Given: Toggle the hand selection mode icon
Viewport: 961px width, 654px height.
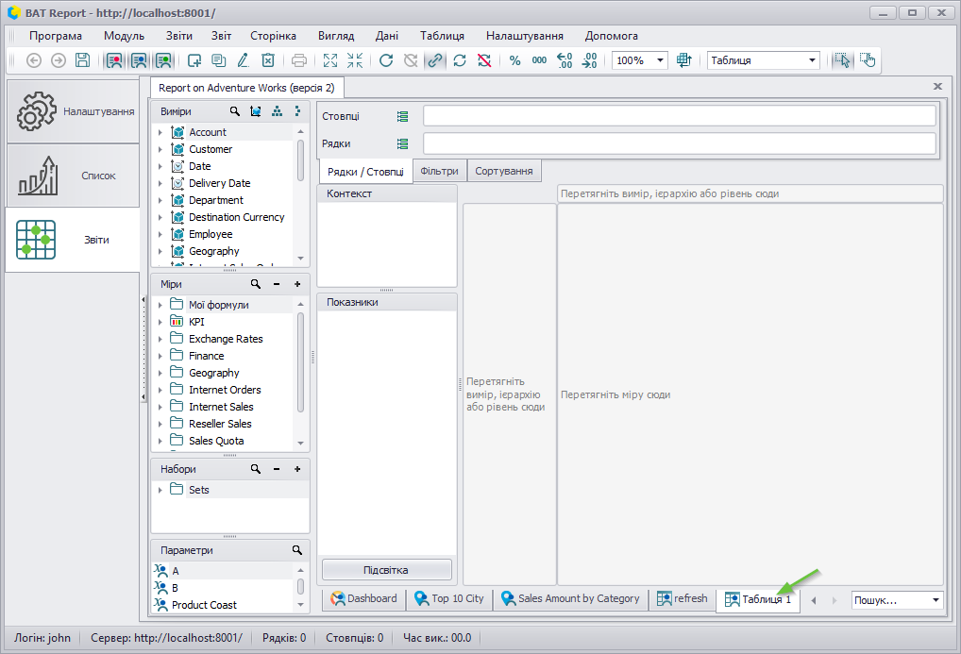Looking at the screenshot, I should point(868,60).
